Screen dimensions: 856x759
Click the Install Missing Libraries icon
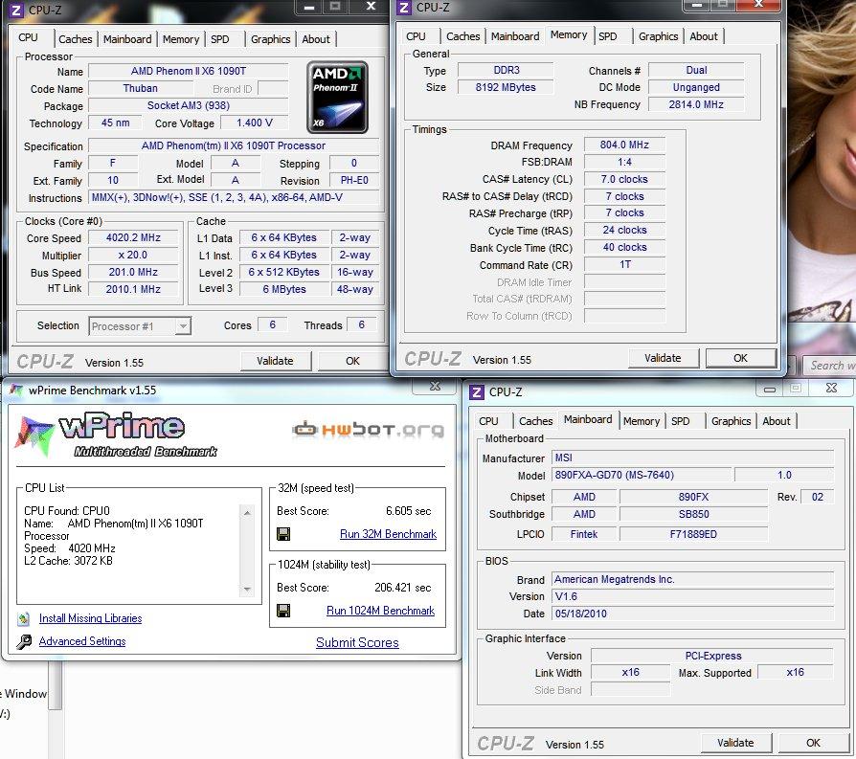[x=24, y=618]
